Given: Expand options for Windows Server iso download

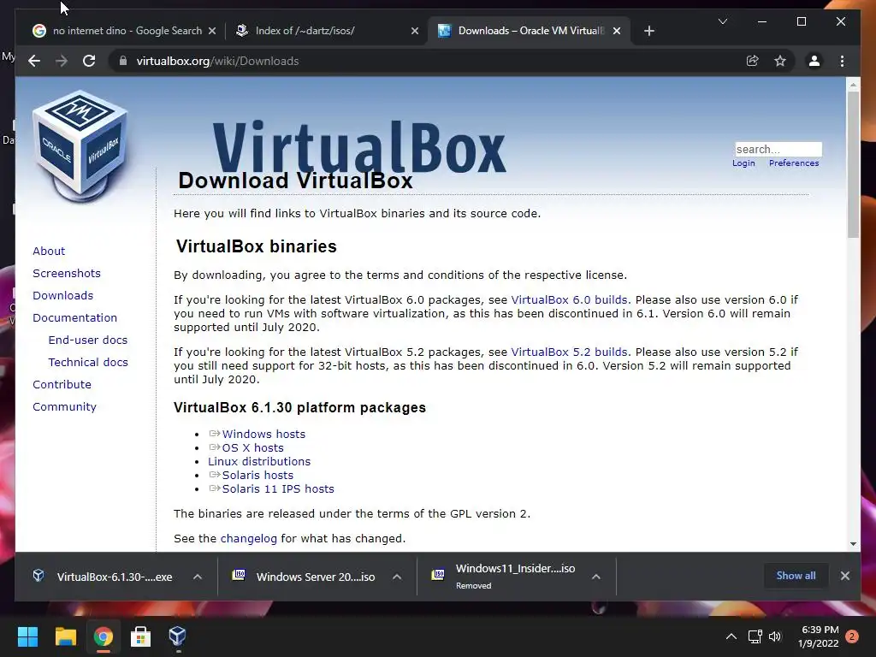Looking at the screenshot, I should [397, 577].
